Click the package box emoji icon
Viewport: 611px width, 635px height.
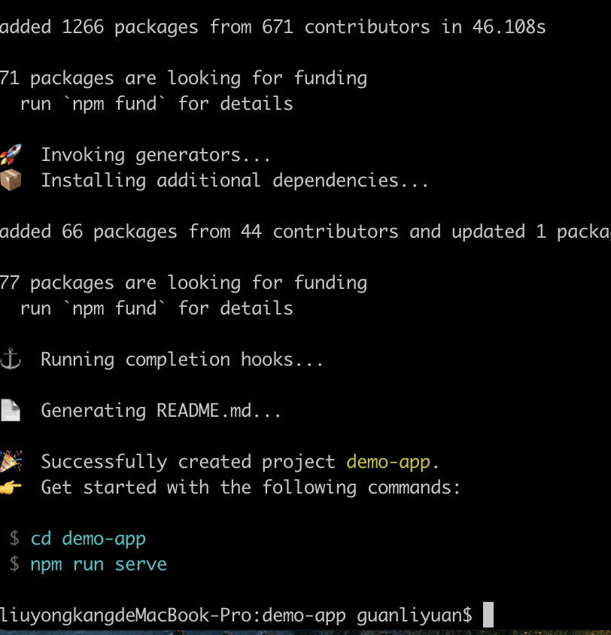click(11, 180)
